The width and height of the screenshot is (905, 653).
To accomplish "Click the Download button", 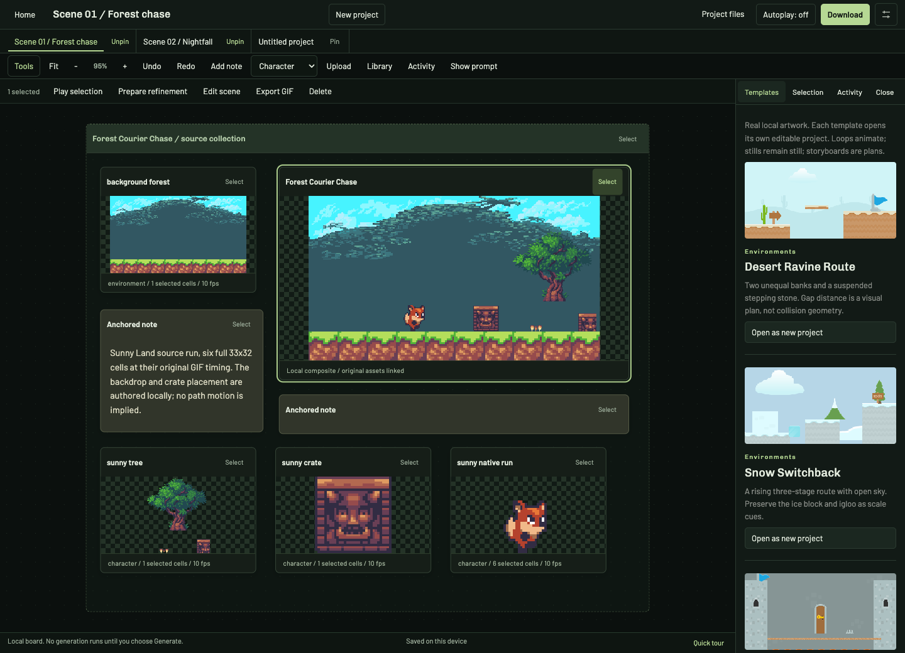I will [845, 14].
